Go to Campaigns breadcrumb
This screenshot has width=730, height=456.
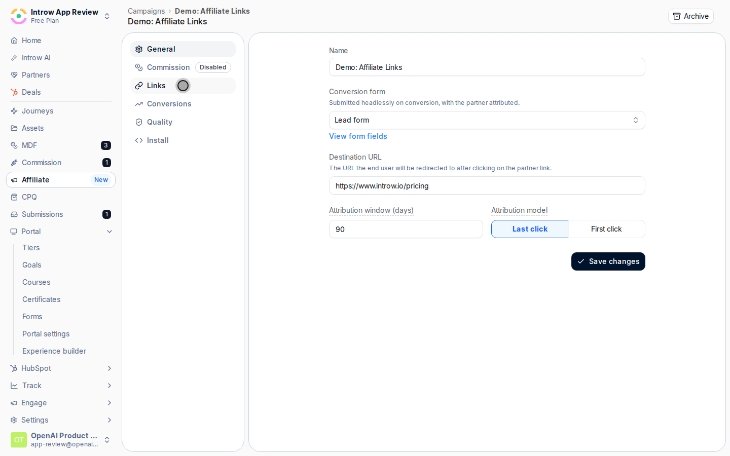tap(146, 11)
